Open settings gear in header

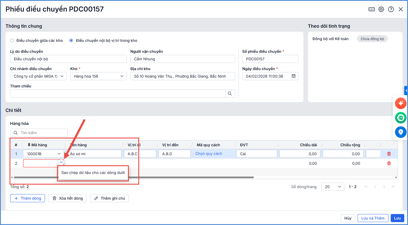coord(381,9)
